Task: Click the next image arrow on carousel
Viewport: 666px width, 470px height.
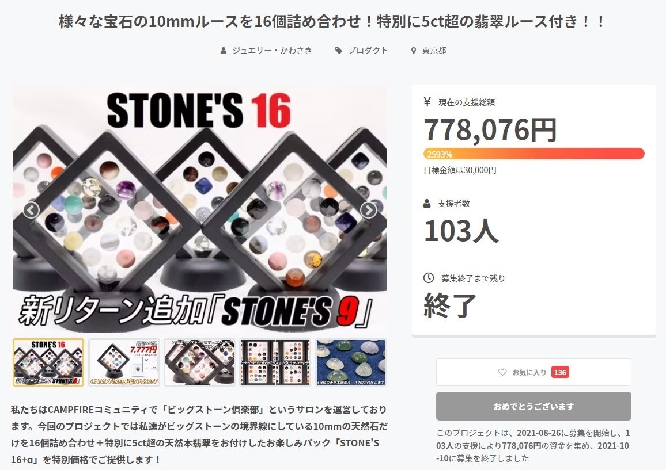Action: coord(368,210)
